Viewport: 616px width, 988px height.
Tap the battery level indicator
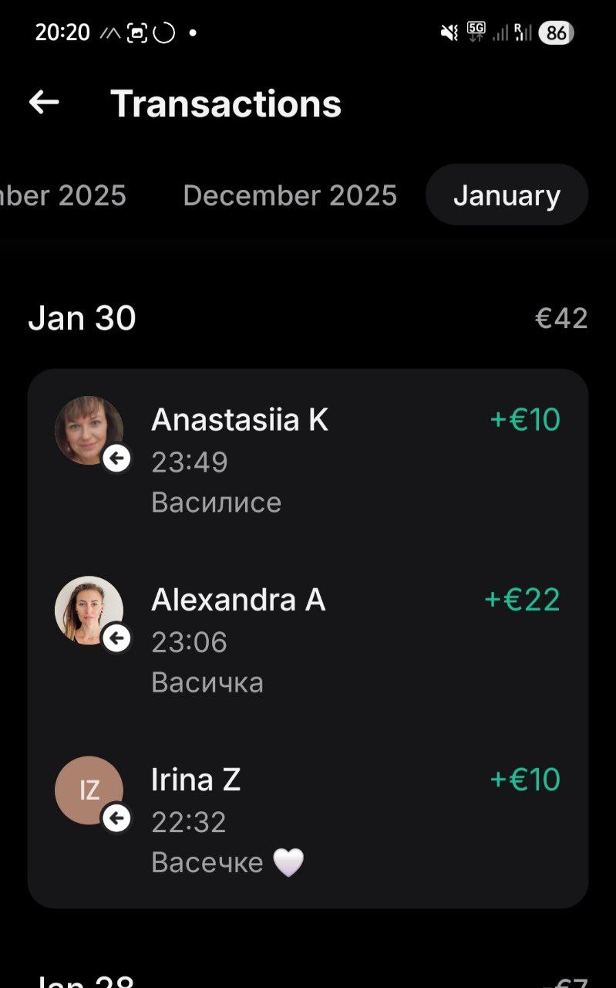[x=556, y=32]
